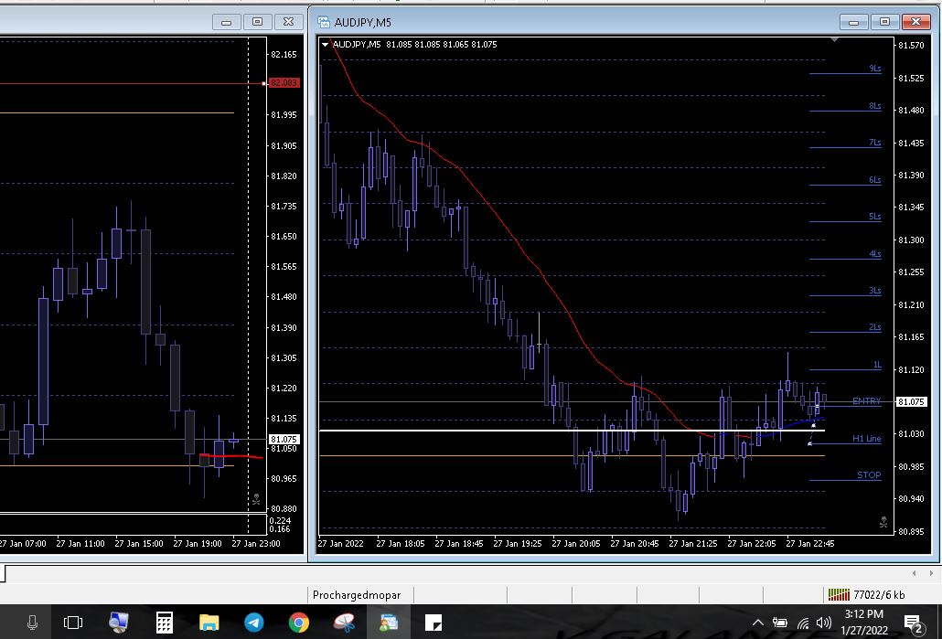The width and height of the screenshot is (942, 639).
Task: Open Telegram from the taskbar
Action: pyautogui.click(x=254, y=623)
